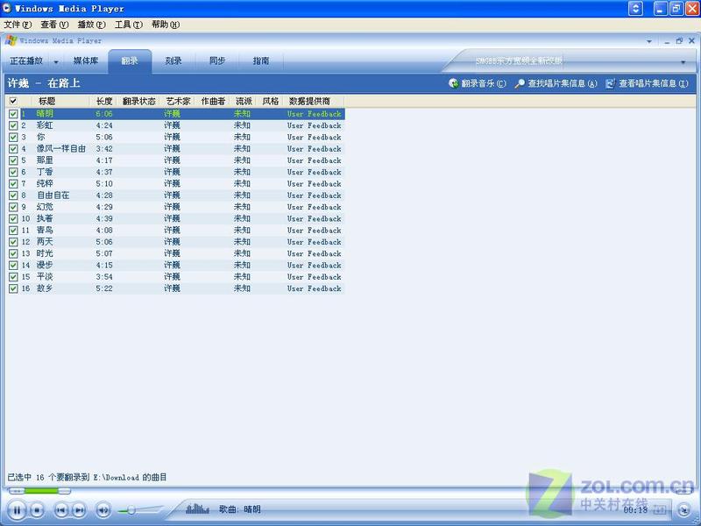
Task: Click the 翻录音乐 disc icon
Action: [454, 83]
